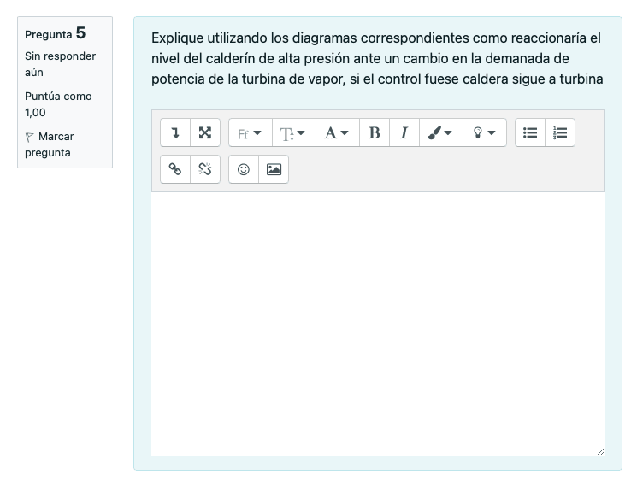637x494 pixels.
Task: Toggle the editor toolbar expand arrow
Action: coord(175,133)
